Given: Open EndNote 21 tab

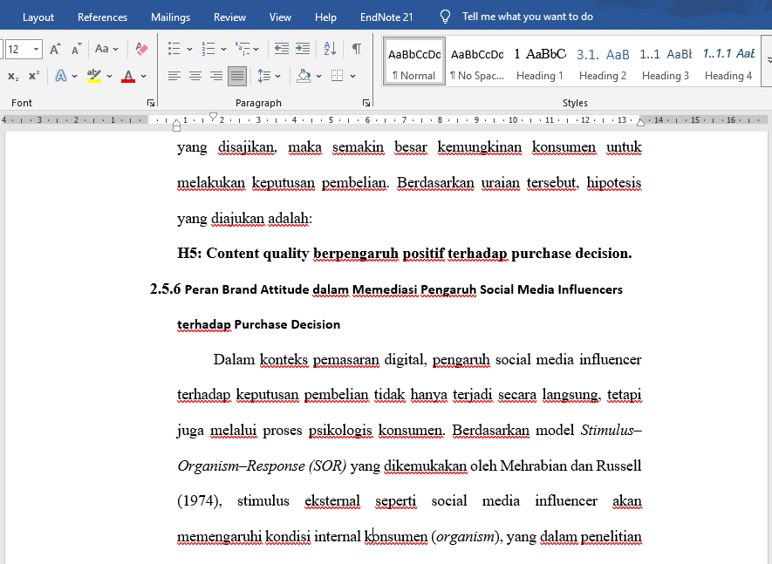Looking at the screenshot, I should (386, 17).
